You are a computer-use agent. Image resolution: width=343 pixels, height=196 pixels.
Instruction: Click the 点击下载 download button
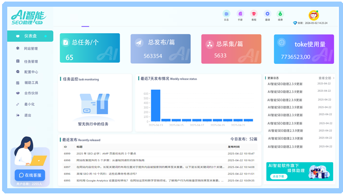coord(278,176)
